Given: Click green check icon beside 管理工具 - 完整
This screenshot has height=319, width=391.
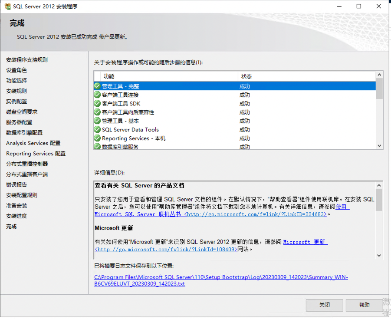Looking at the screenshot, I should coord(97,86).
